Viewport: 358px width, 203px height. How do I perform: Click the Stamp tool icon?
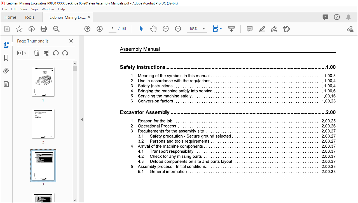coord(286,29)
